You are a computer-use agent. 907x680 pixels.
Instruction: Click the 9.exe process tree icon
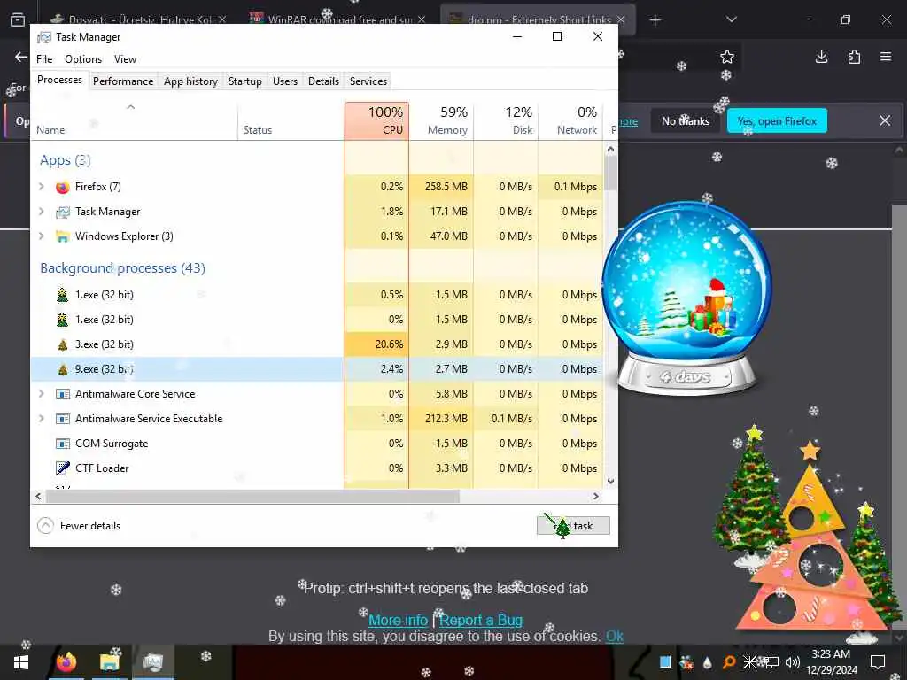[63, 369]
